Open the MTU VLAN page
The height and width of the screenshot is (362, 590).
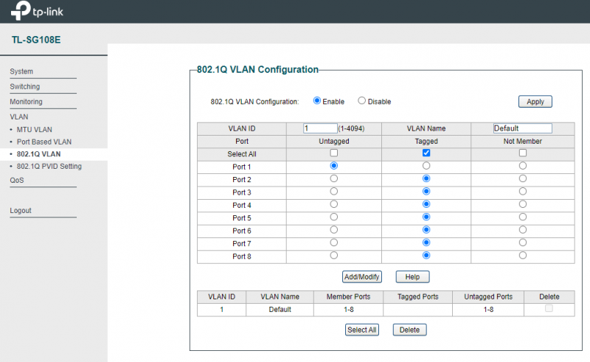34,129
